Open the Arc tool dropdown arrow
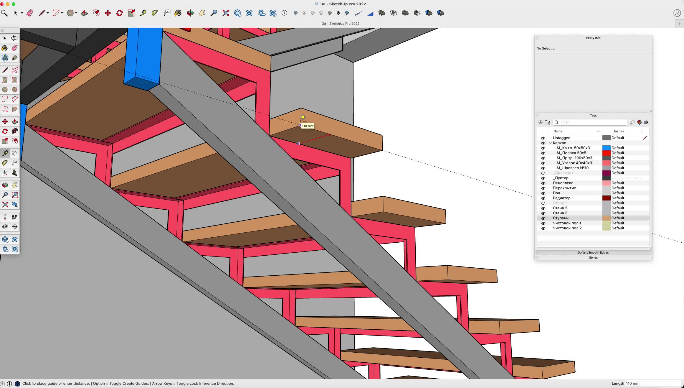The width and height of the screenshot is (684, 388). tap(62, 13)
